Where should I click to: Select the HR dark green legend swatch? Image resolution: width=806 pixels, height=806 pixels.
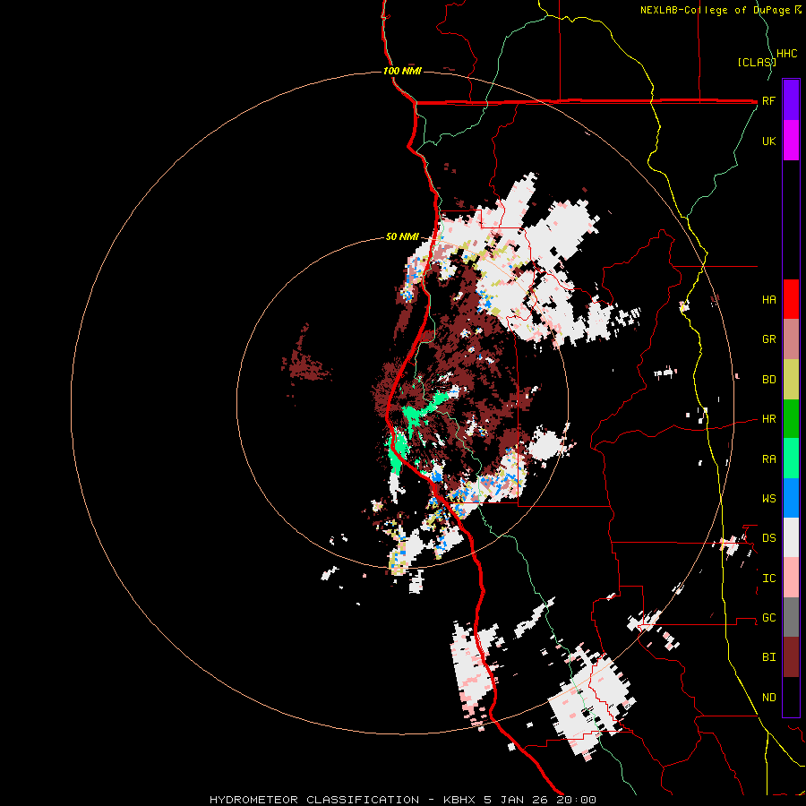[x=791, y=419]
